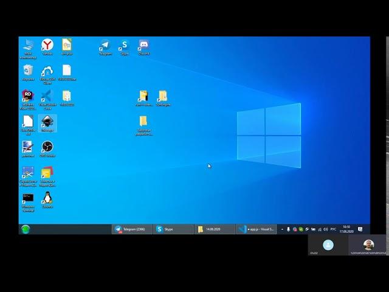Click the pink round tray icon
The width and height of the screenshot is (389, 292).
pos(295,229)
